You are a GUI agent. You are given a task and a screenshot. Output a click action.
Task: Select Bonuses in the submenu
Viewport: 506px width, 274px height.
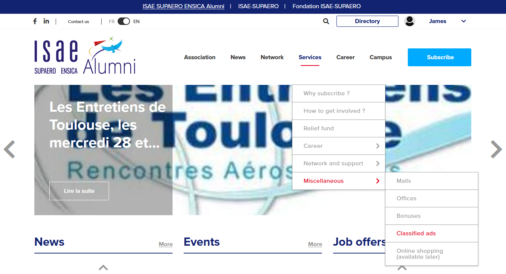pyautogui.click(x=432, y=216)
